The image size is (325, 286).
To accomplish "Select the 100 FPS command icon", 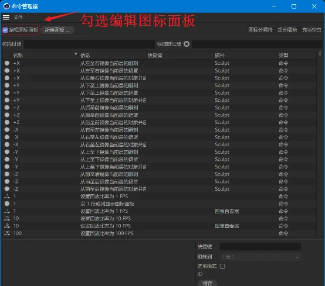I will (7, 233).
